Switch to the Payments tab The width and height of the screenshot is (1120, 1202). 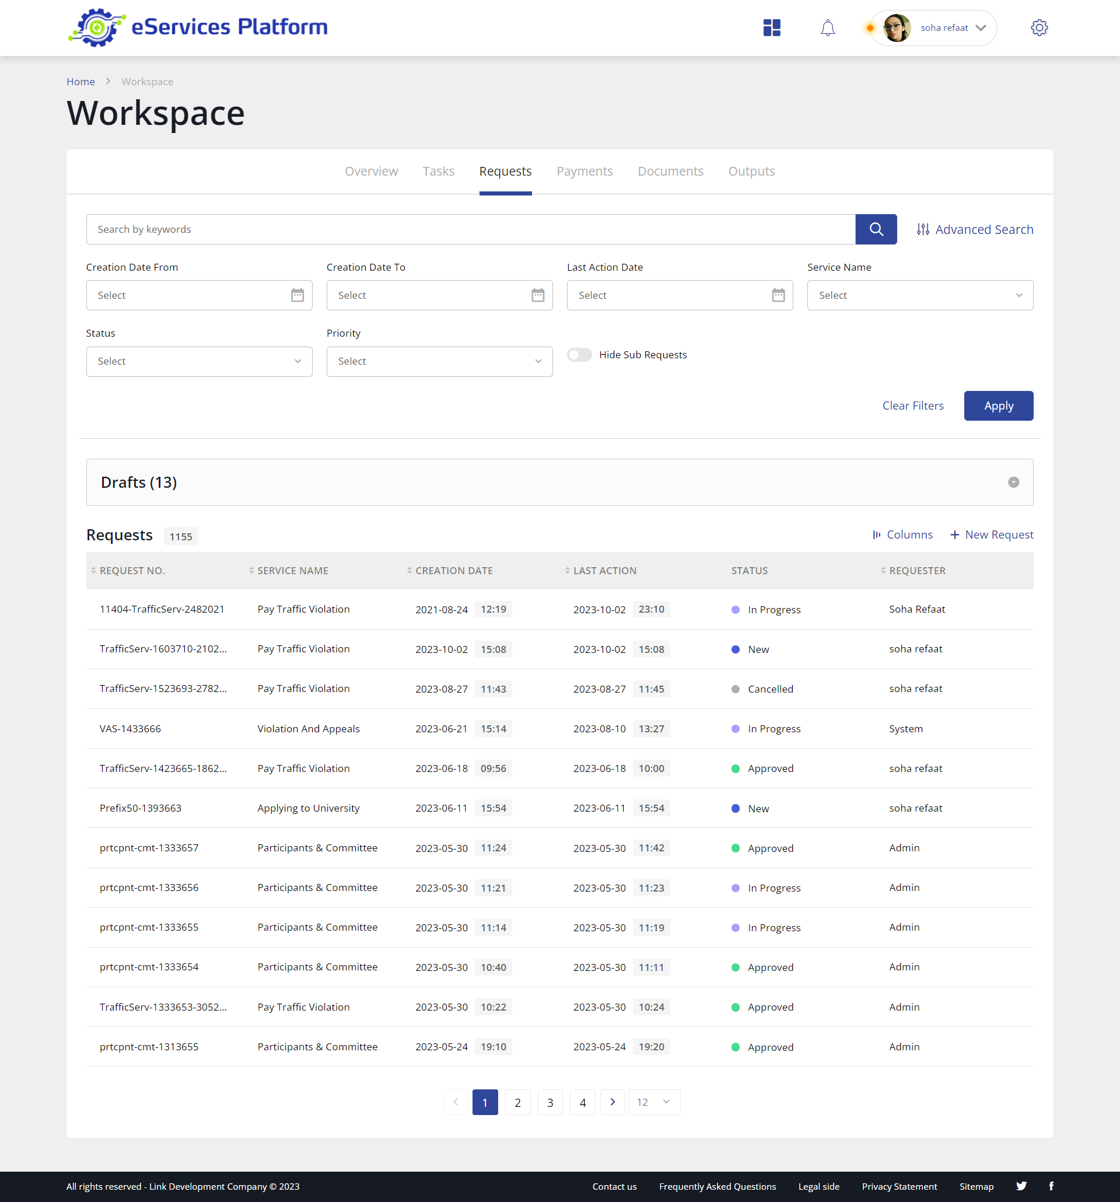pos(584,172)
